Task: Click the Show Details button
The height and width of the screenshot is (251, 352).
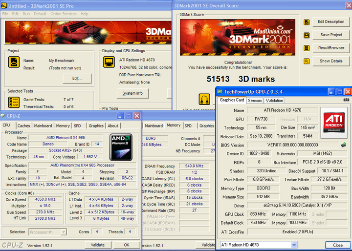Action: 331,61
